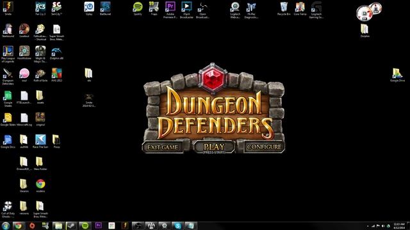Click the system tray clock
410x230 pixels.
pos(399,226)
